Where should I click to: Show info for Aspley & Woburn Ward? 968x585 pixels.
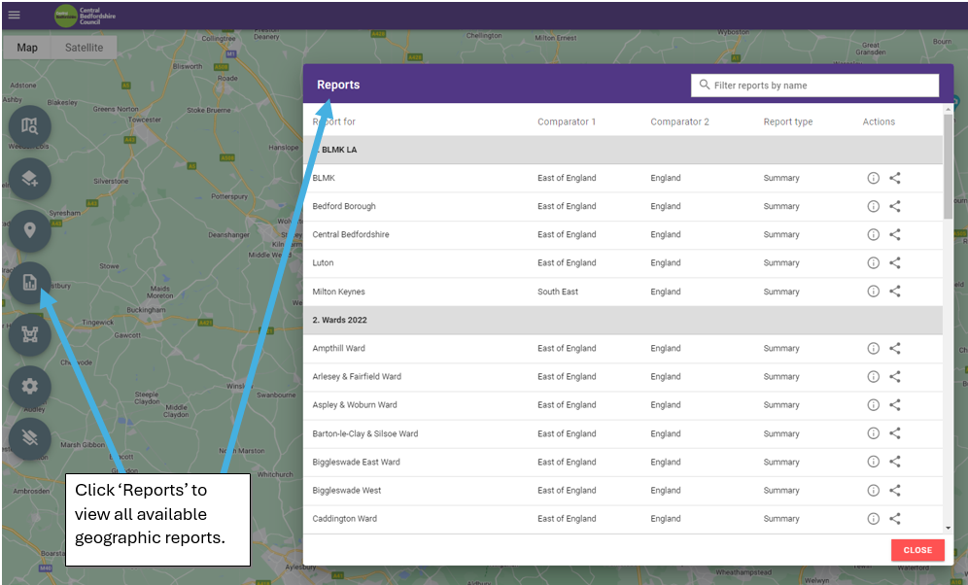(873, 405)
